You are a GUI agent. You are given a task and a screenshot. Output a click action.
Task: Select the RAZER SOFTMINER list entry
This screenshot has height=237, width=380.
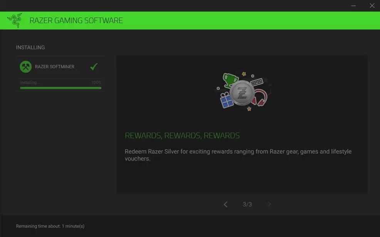click(x=55, y=67)
